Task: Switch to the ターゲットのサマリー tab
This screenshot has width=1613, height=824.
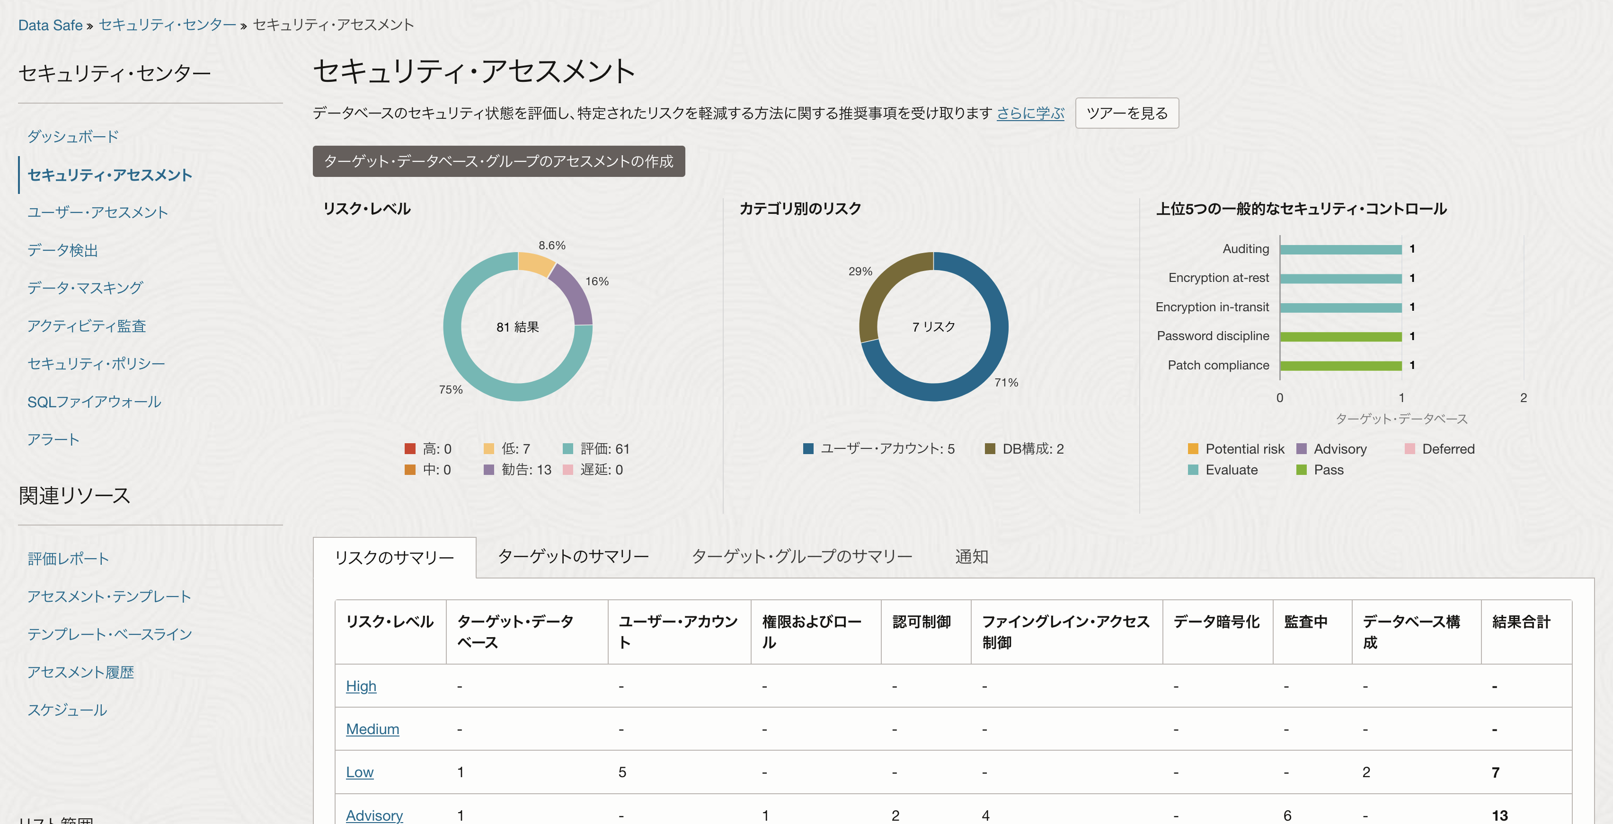Action: 573,556
